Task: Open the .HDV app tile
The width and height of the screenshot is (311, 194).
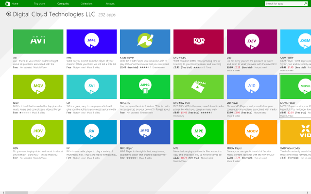Action: (38, 132)
